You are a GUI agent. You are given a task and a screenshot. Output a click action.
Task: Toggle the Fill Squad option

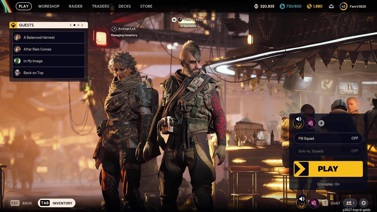coord(328,138)
